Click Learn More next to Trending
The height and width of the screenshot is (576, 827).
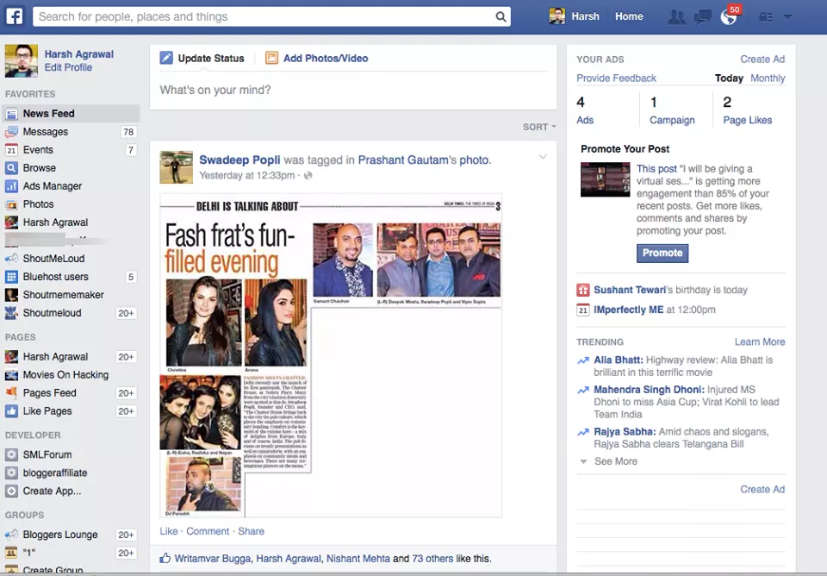(x=760, y=341)
